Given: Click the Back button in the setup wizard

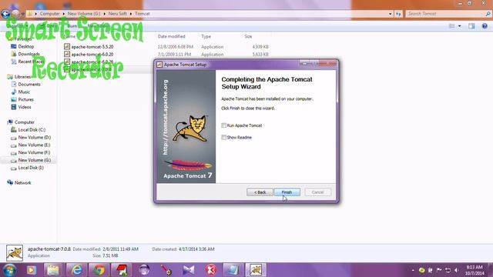Looking at the screenshot, I should point(260,192).
